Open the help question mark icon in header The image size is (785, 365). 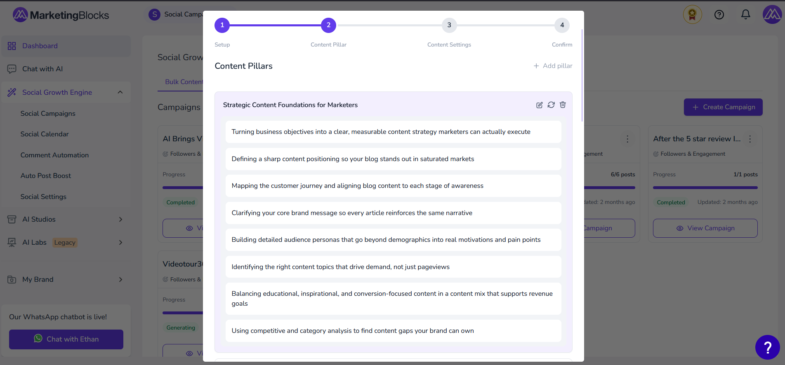[x=719, y=15]
